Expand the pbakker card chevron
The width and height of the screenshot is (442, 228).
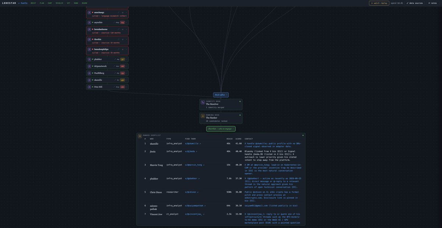click(x=127, y=59)
